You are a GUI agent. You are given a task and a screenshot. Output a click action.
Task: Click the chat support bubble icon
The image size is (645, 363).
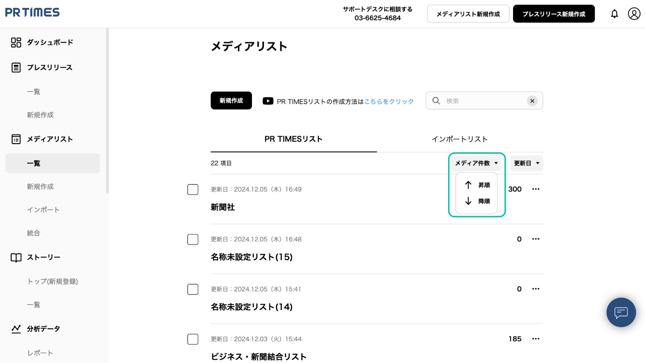click(x=621, y=312)
